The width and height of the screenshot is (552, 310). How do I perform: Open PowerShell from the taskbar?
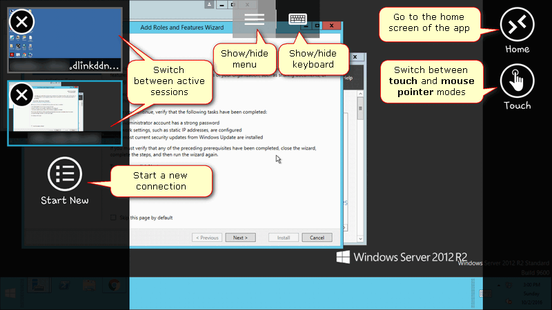coord(63,286)
